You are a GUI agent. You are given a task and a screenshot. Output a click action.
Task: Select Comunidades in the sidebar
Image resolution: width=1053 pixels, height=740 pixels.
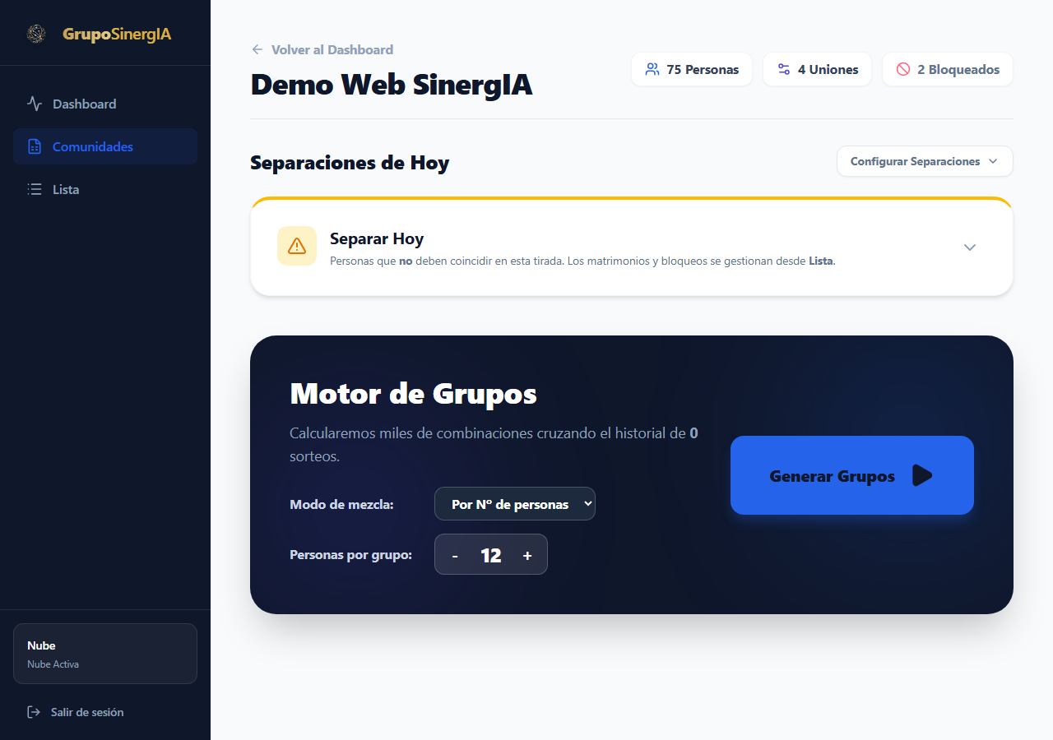click(105, 146)
